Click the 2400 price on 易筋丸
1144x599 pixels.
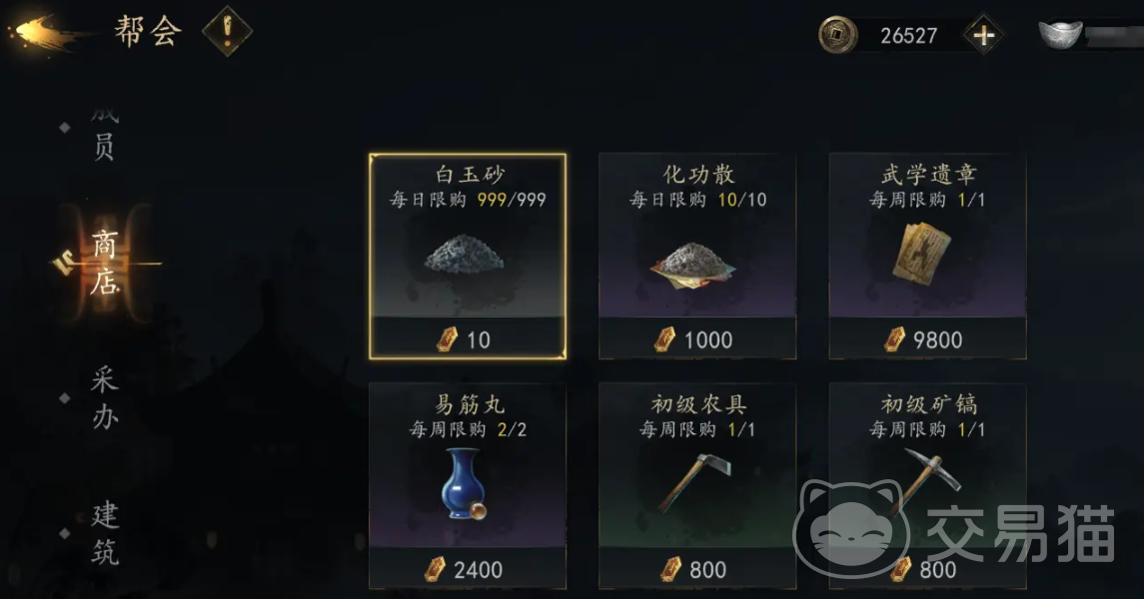tap(478, 570)
